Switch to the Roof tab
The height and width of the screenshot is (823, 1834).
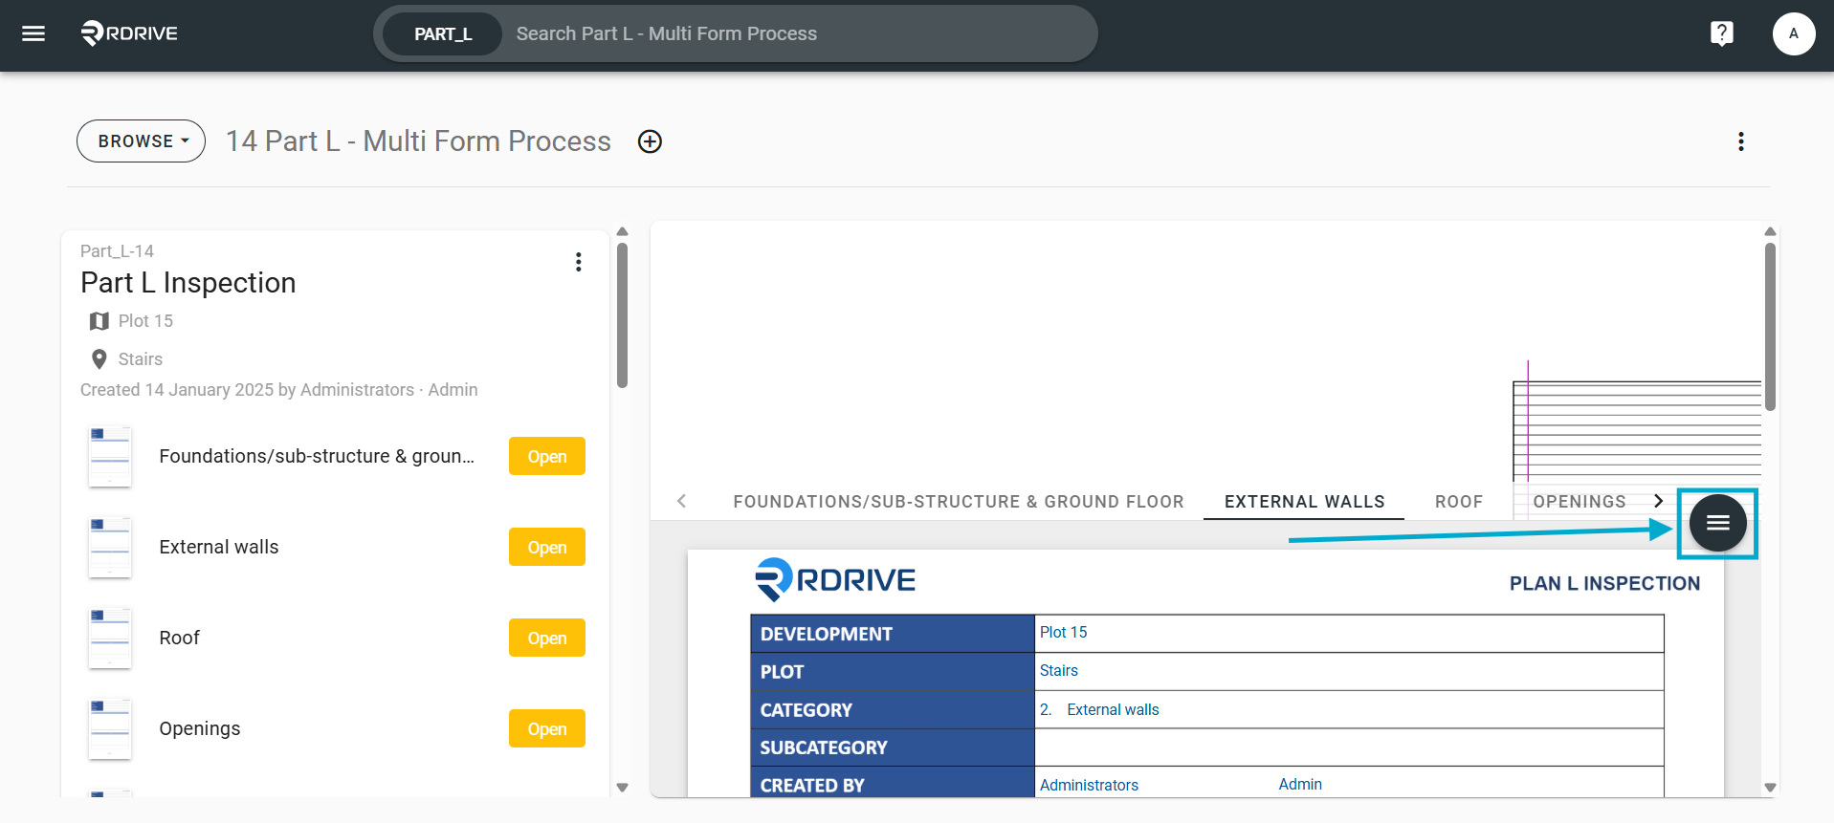(x=1458, y=502)
